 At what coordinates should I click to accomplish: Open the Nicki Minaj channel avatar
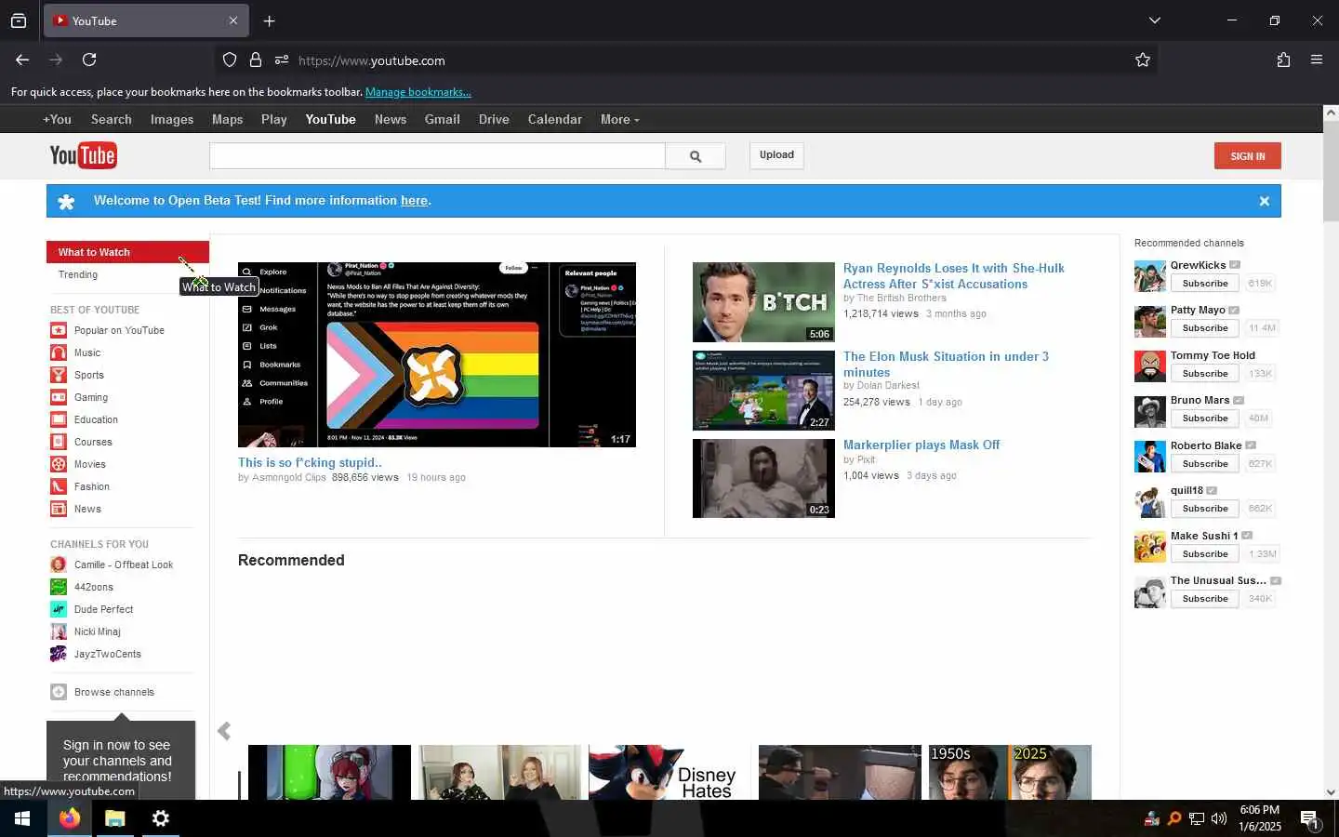[58, 631]
